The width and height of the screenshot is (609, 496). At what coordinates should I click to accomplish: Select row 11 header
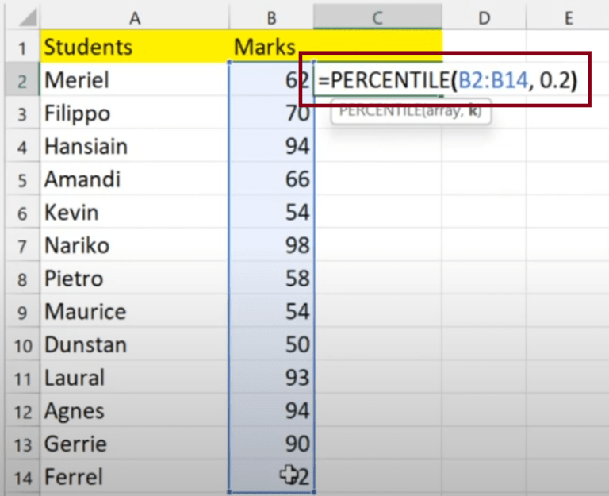(22, 378)
